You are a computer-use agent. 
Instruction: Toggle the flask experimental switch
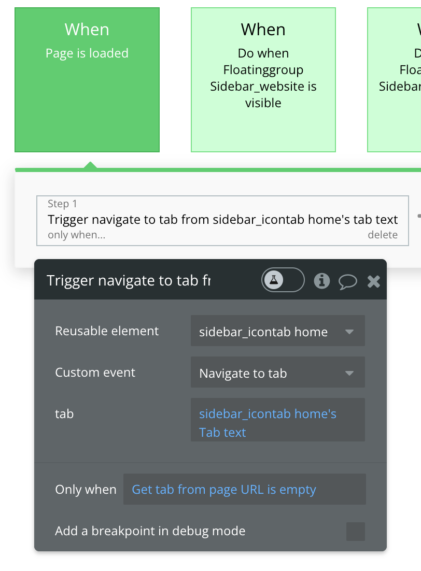coord(283,280)
